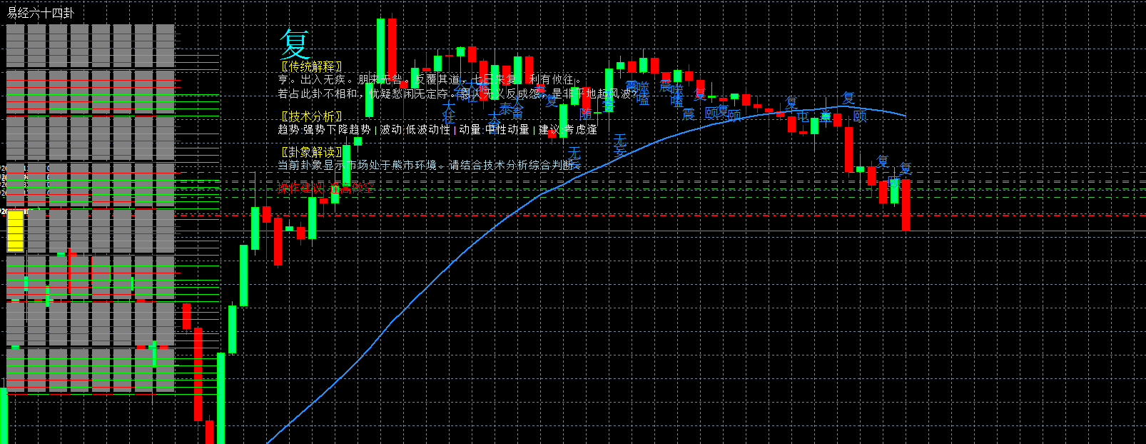
Task: Click the red 操作建议 逢高做空 text
Action: pyautogui.click(x=326, y=188)
